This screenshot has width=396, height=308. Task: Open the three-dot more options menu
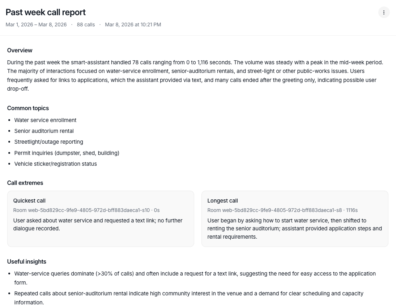pos(384,12)
